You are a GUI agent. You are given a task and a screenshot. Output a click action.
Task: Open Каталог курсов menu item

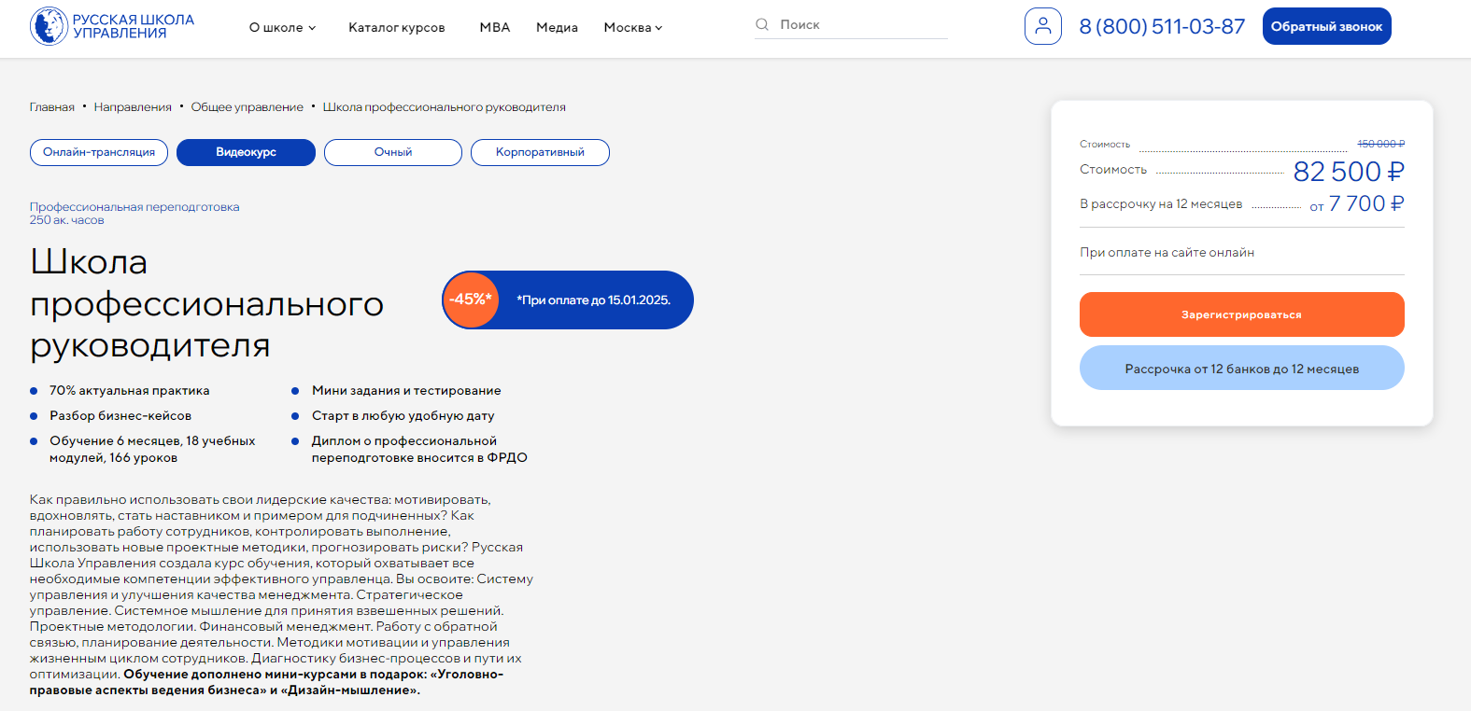[x=397, y=27]
